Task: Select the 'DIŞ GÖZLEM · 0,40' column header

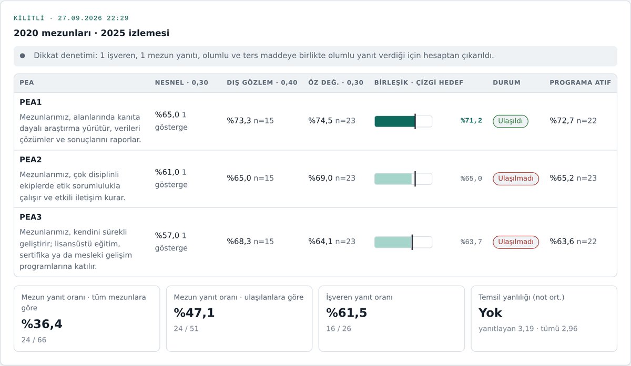Action: [262, 83]
